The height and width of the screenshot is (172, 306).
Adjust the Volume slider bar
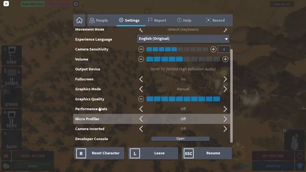coord(183,59)
